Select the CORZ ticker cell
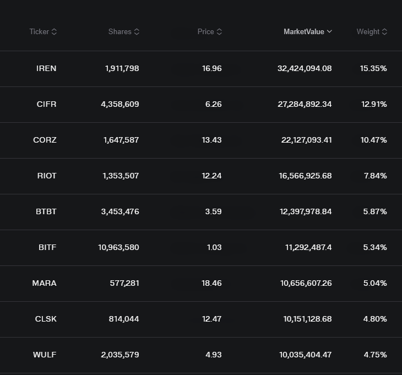Viewport: 402px width, 375px height. (45, 140)
